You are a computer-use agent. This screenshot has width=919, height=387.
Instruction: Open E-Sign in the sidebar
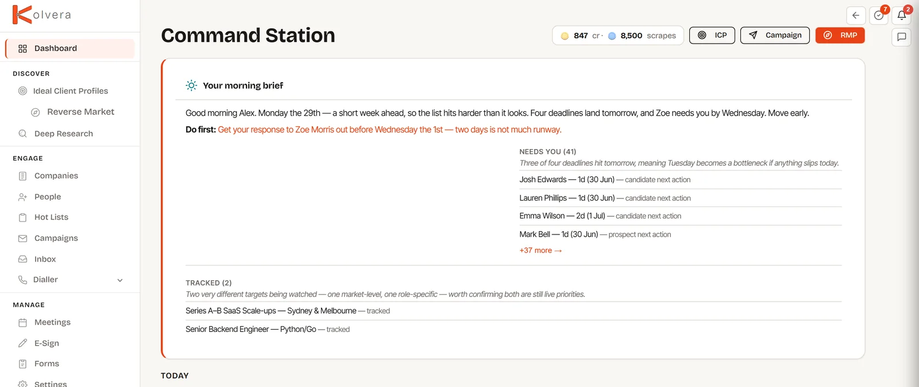[x=47, y=343]
